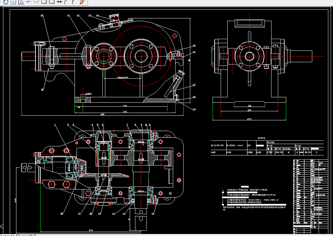Select the Join tool with facing arrows

click(x=60, y=2)
